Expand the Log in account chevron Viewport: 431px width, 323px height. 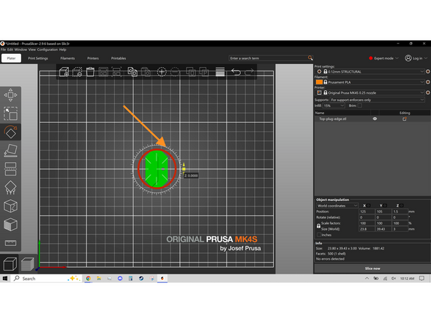(x=426, y=58)
